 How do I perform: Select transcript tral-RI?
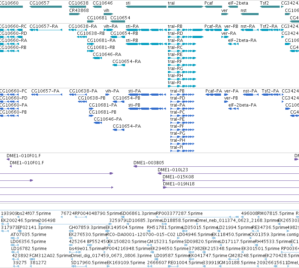click(182, 86)
